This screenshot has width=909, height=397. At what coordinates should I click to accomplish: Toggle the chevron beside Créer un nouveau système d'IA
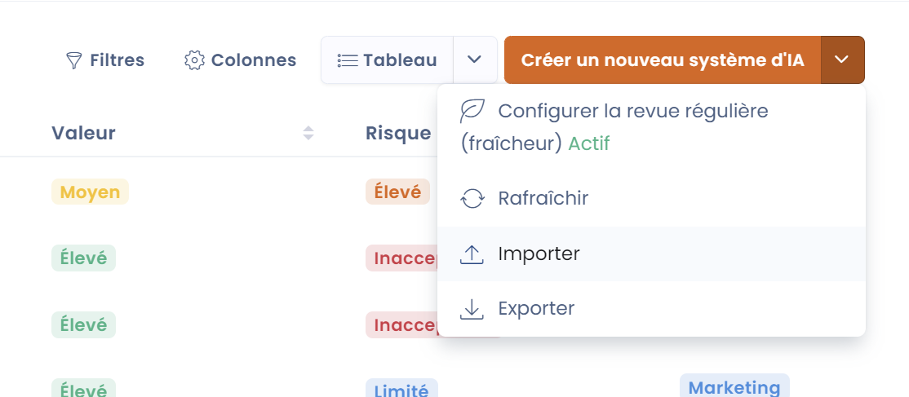pos(843,60)
